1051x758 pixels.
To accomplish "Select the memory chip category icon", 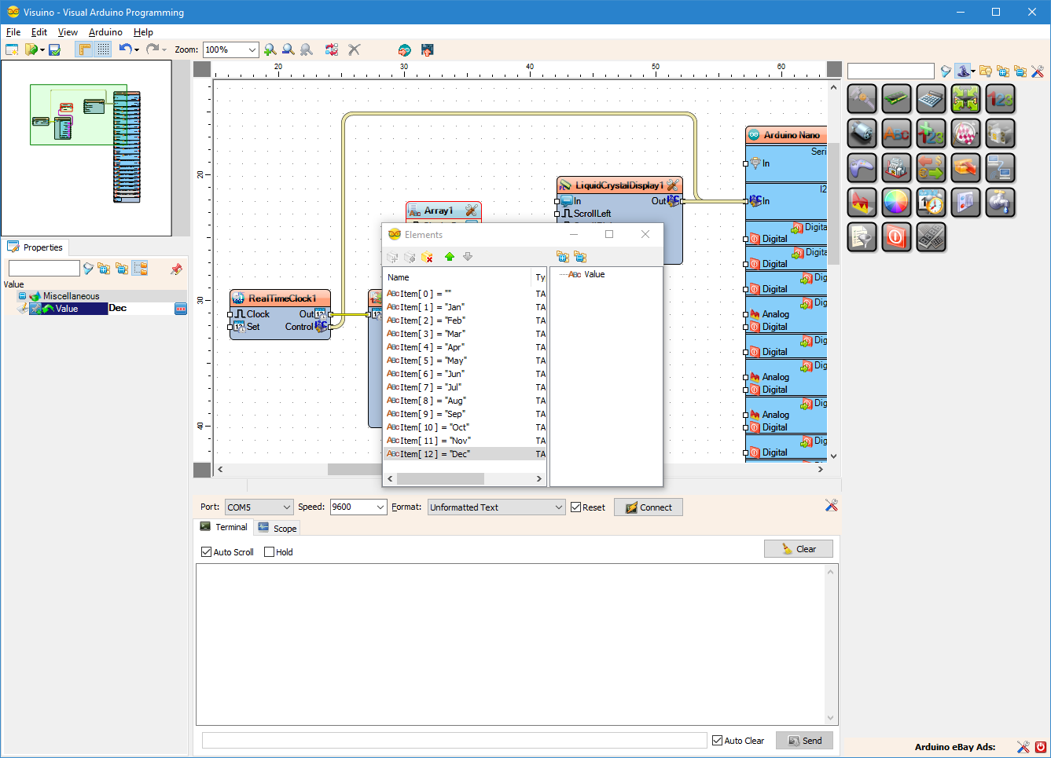I will pos(896,99).
